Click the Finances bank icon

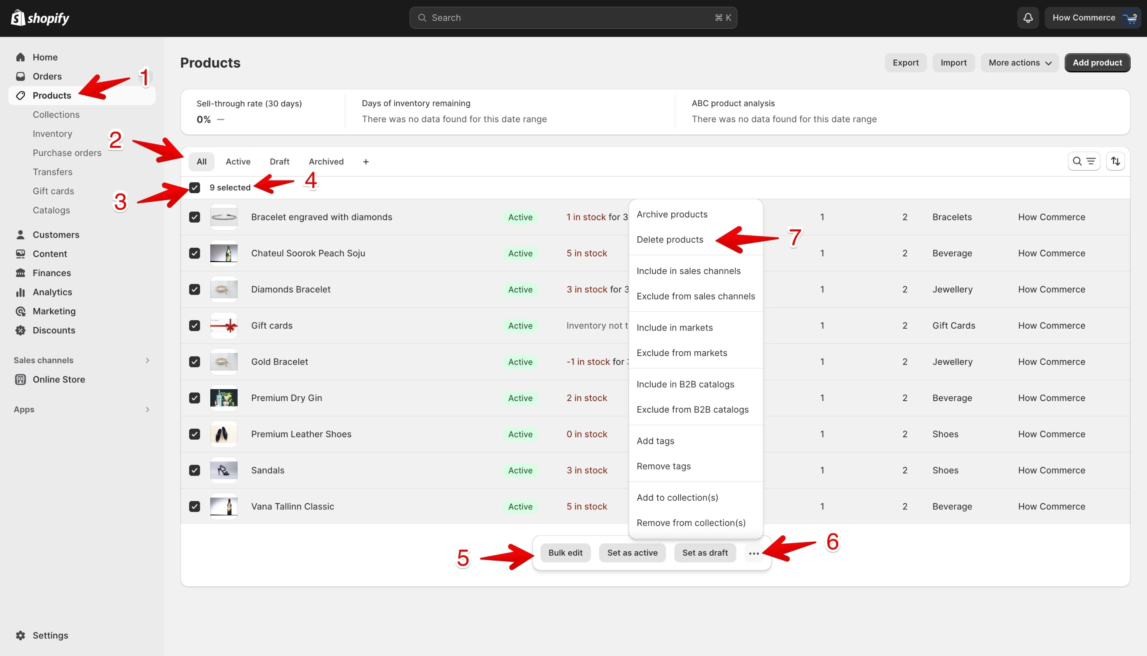click(x=20, y=273)
